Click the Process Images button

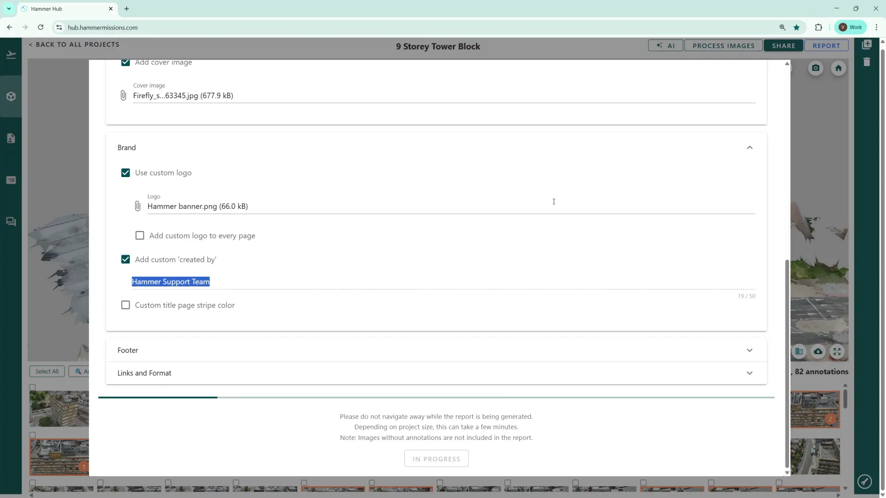point(723,46)
